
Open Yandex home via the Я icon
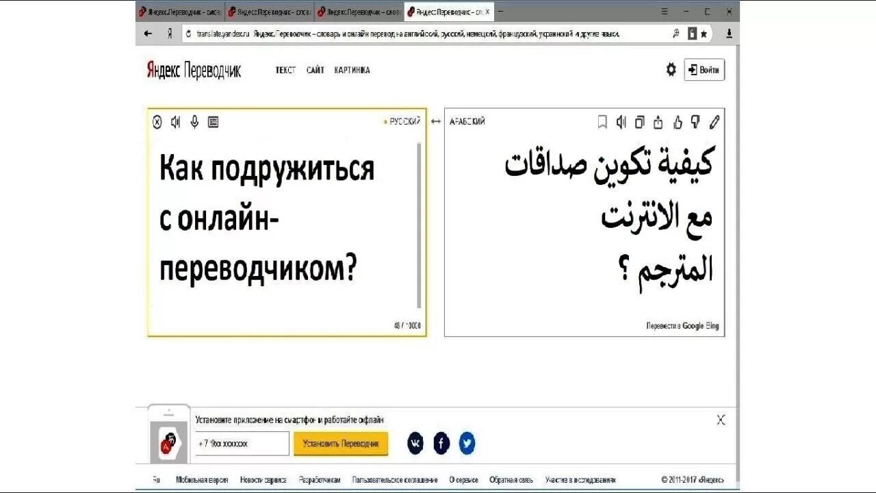point(169,33)
